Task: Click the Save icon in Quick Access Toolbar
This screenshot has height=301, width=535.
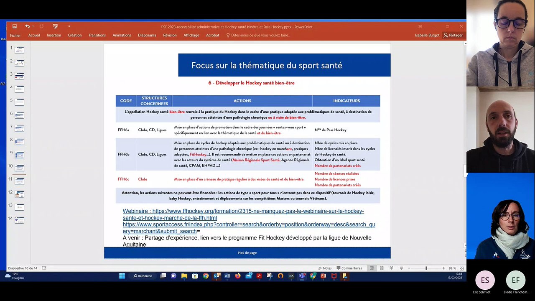Action: click(14, 26)
